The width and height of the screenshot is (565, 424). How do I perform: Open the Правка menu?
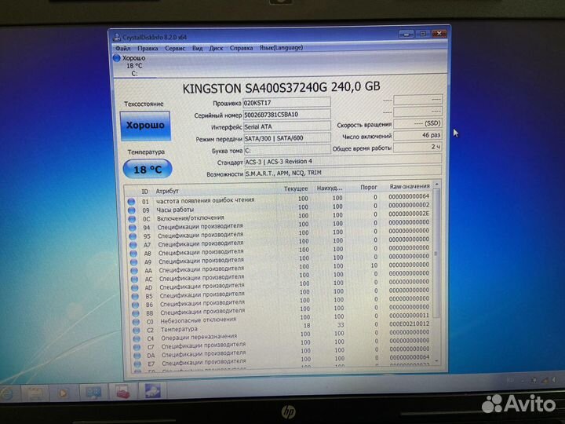point(148,48)
